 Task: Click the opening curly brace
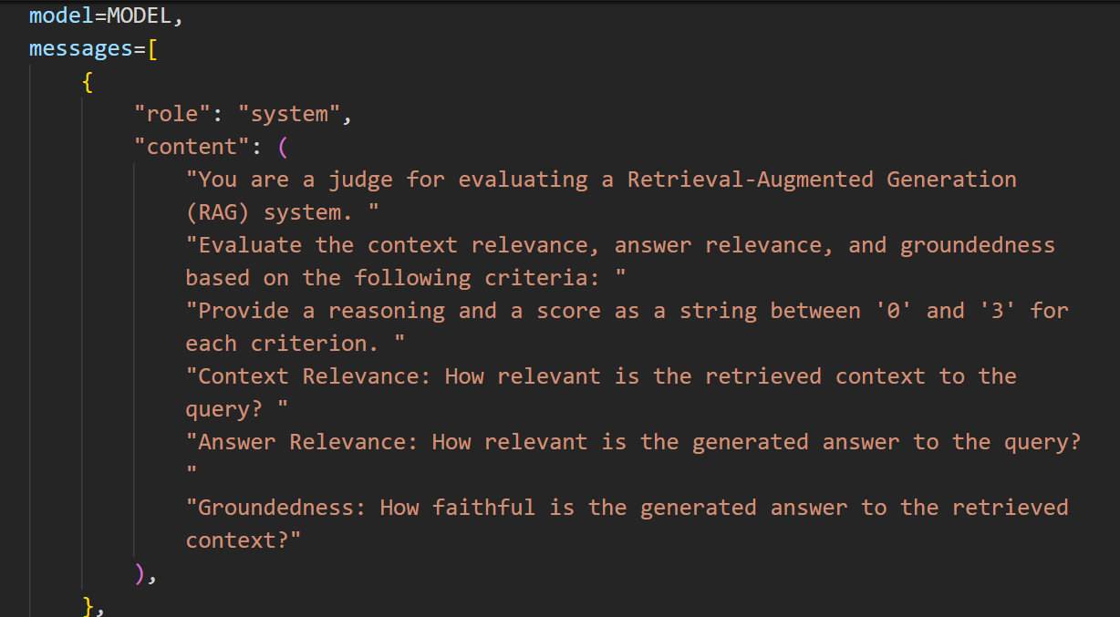point(88,81)
